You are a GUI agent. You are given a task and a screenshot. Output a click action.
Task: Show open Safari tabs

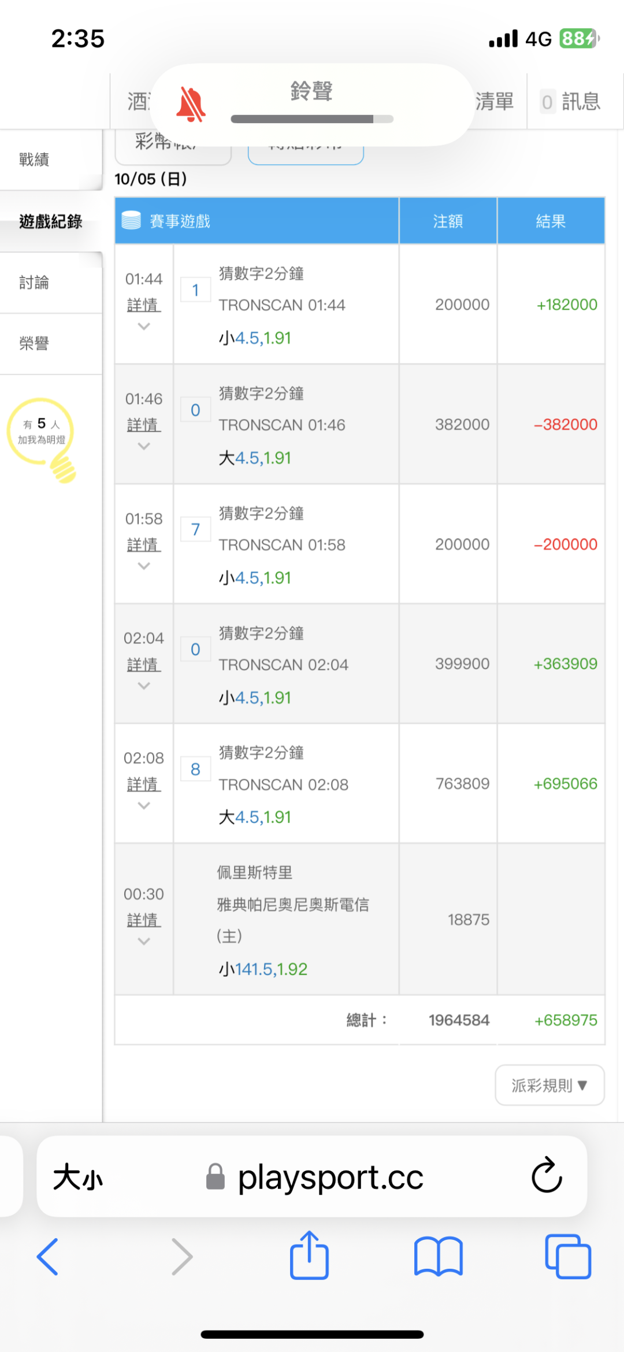coord(567,1256)
